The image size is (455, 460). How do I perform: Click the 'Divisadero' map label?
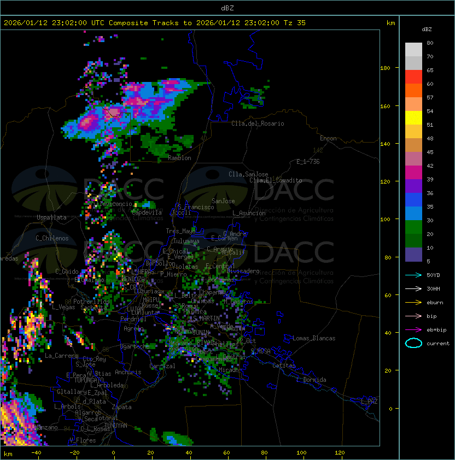pyautogui.click(x=243, y=271)
